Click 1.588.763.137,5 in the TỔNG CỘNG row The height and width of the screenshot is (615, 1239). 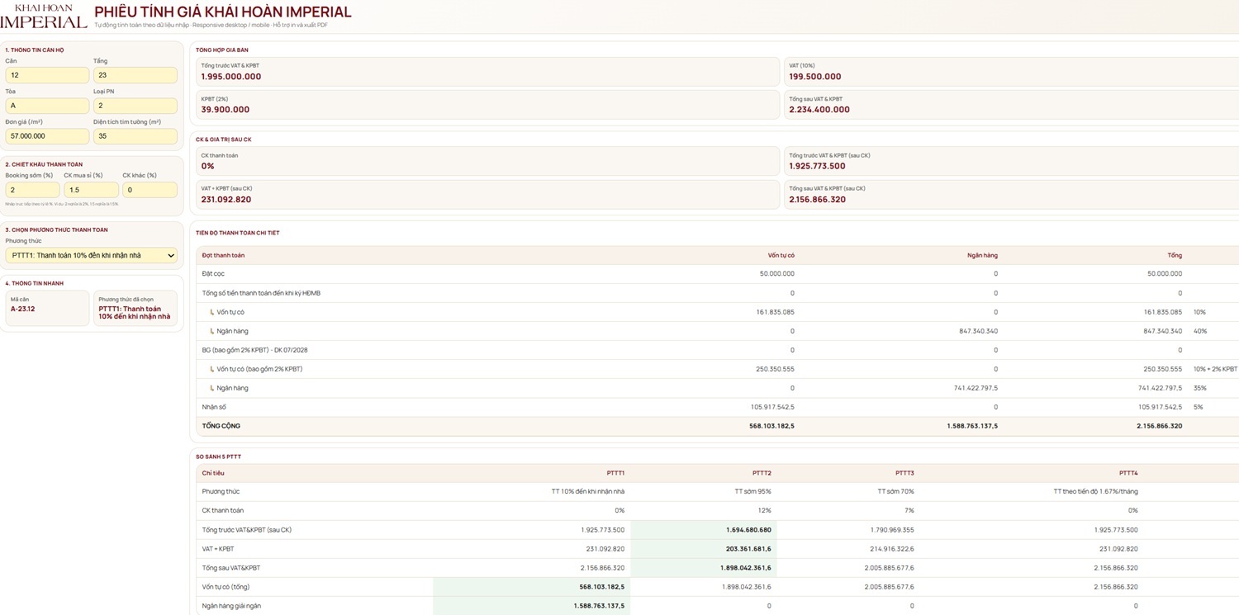tap(972, 426)
